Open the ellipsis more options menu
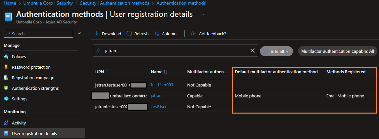This screenshot has width=379, height=139. (203, 14)
